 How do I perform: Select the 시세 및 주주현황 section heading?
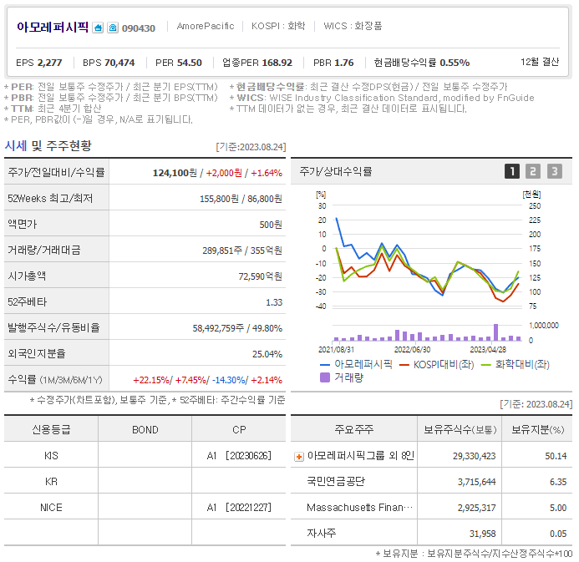(48, 146)
